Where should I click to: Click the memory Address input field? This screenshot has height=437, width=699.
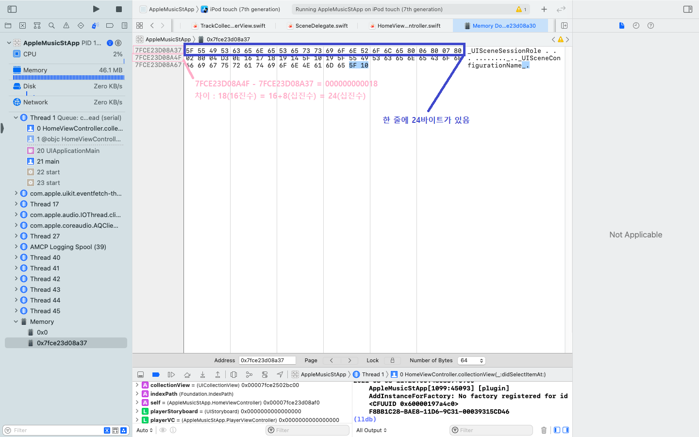coord(267,360)
